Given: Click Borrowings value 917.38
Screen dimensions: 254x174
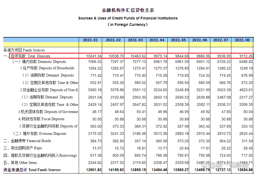Looking at the screenshot, I should 96,155.
